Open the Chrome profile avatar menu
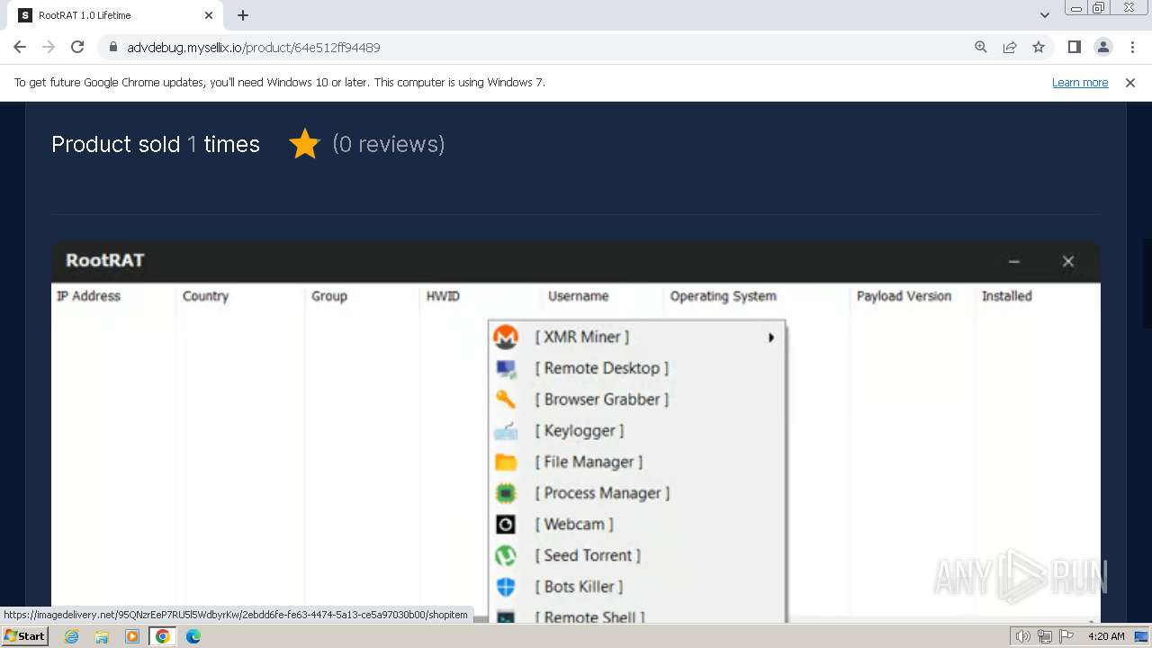 pos(1103,47)
